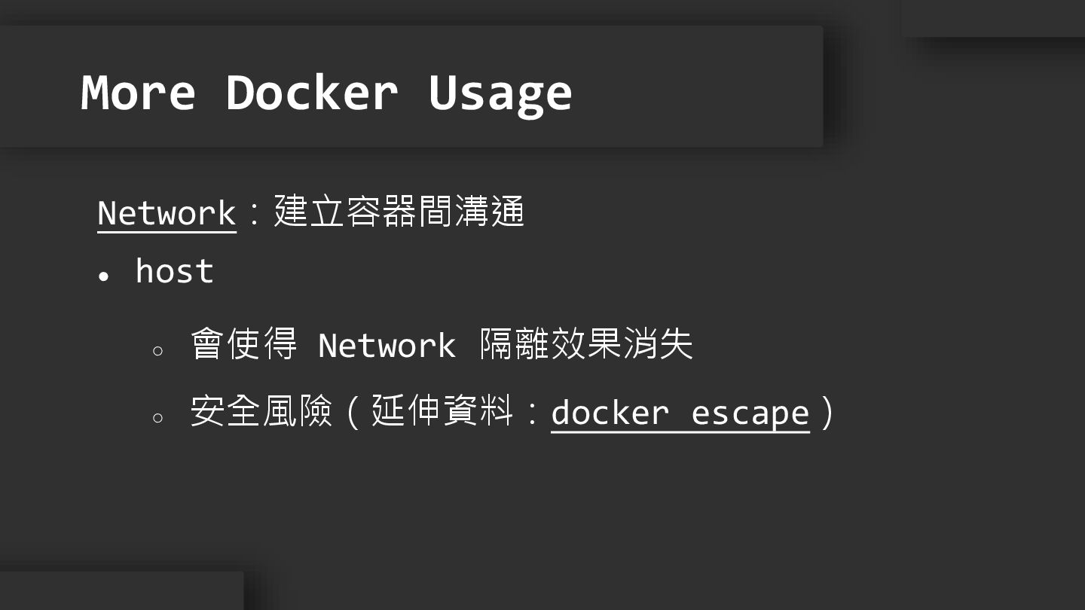Click Network word in the isolation sub-bullet
The width and height of the screenshot is (1085, 610).
pos(387,346)
